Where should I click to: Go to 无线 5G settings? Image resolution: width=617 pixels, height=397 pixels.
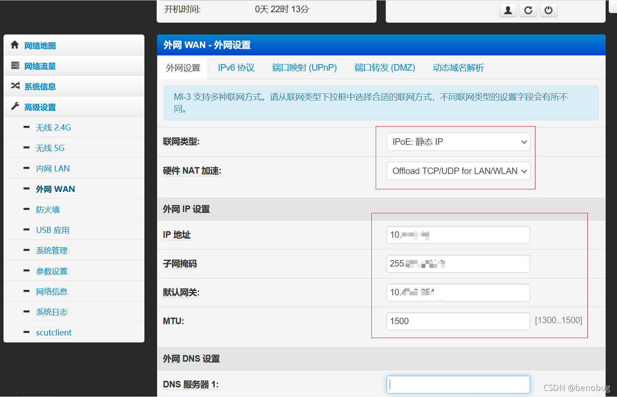pyautogui.click(x=74, y=148)
